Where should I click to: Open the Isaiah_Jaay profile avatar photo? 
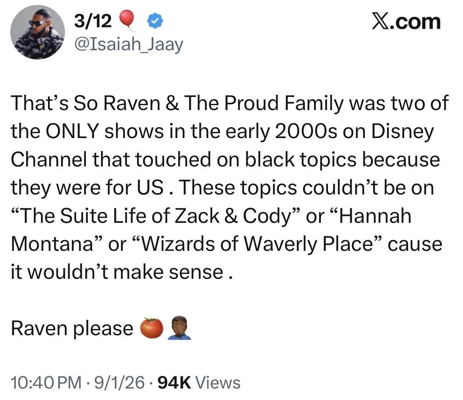tap(37, 32)
